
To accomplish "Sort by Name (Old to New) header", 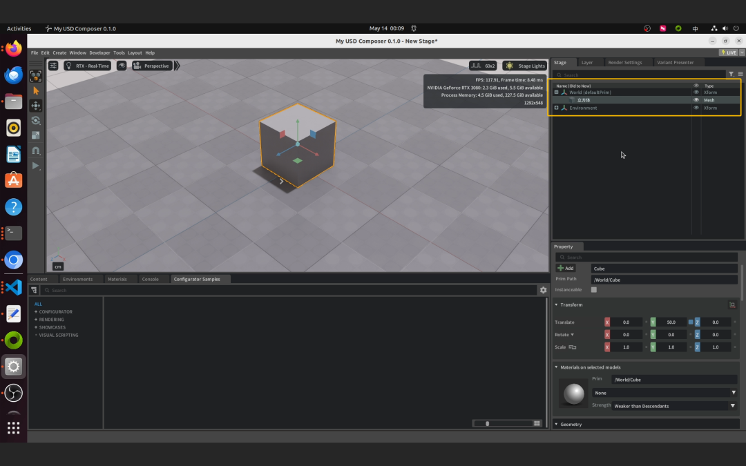I will point(573,86).
